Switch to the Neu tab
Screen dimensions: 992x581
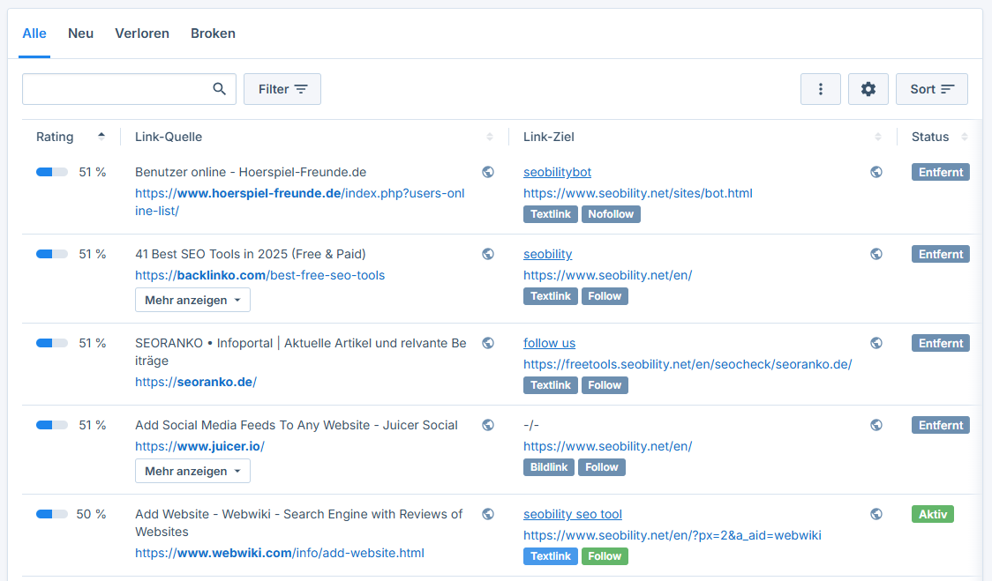(81, 34)
